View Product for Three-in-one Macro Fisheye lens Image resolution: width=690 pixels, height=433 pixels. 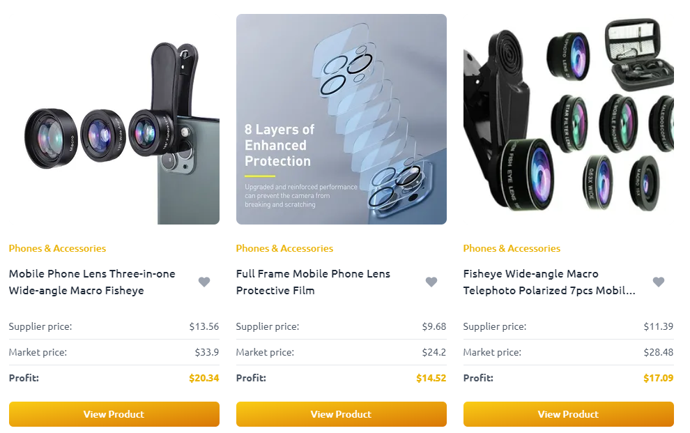pyautogui.click(x=114, y=414)
